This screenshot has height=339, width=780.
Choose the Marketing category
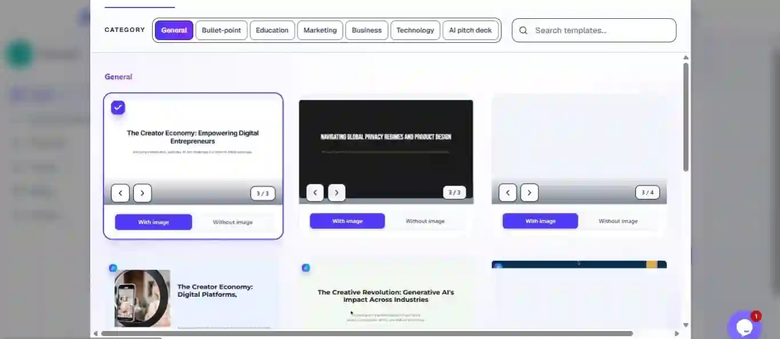coord(320,30)
